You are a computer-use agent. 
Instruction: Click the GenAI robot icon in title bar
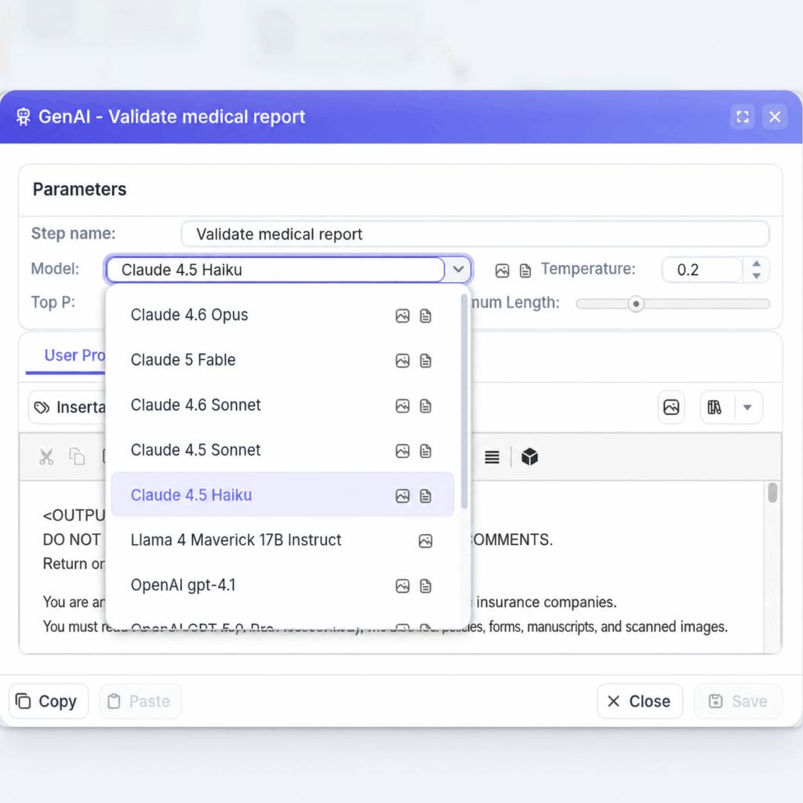pos(23,117)
